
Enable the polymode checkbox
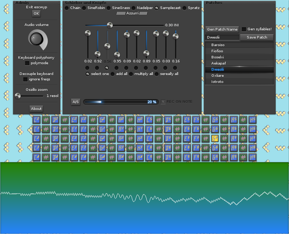coord(27,63)
